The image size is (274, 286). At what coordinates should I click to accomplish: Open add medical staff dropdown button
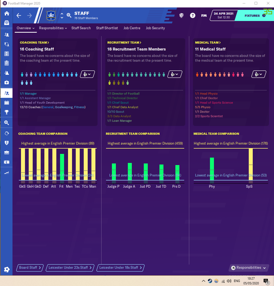coord(259,74)
